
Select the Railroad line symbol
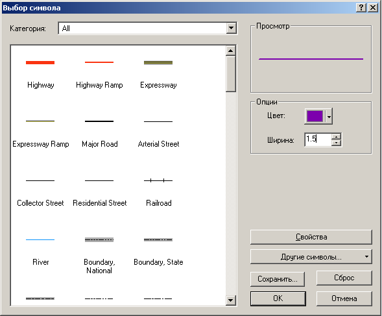[x=158, y=191]
